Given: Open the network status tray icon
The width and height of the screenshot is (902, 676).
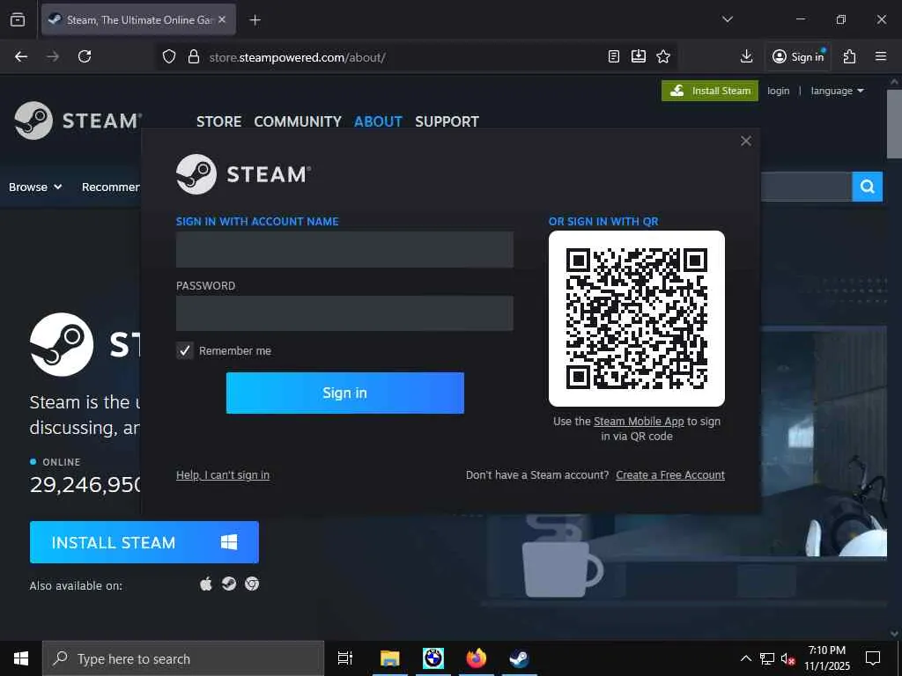Looking at the screenshot, I should click(767, 658).
